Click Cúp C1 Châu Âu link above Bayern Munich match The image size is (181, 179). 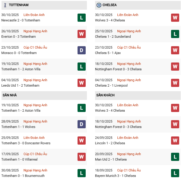tap(129, 170)
